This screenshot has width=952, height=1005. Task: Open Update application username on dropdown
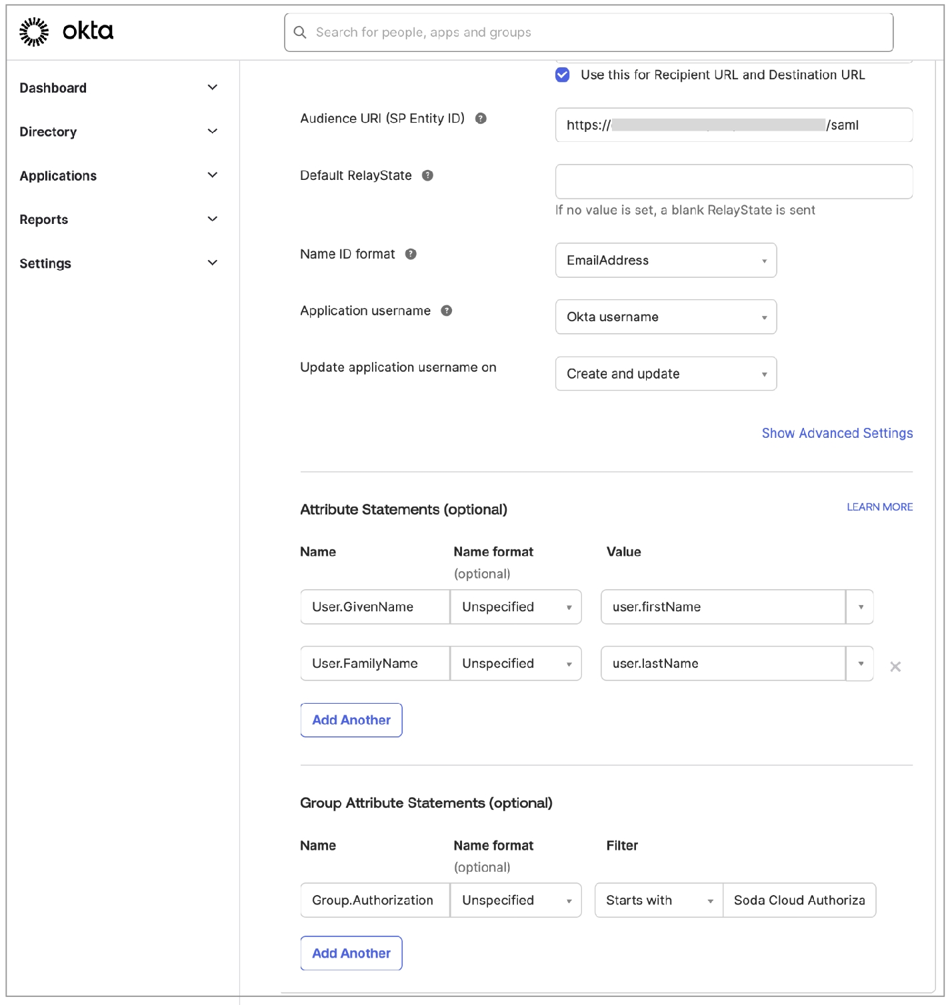tap(665, 374)
